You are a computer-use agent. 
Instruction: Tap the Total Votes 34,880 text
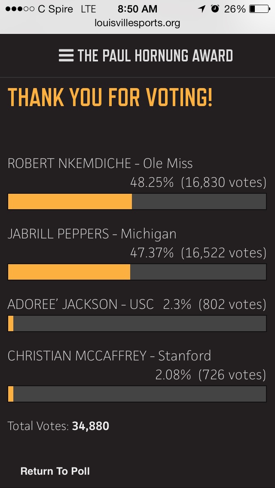pyautogui.click(x=58, y=426)
